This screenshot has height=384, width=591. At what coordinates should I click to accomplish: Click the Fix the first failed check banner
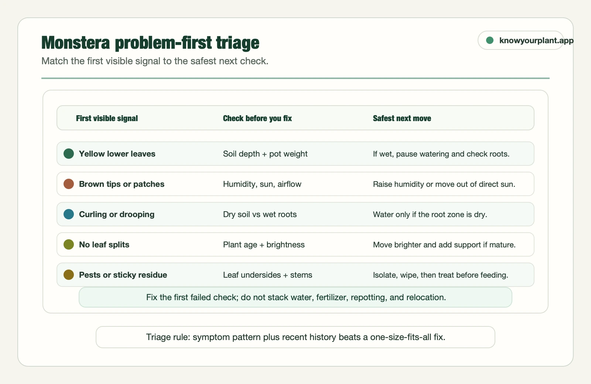point(295,297)
